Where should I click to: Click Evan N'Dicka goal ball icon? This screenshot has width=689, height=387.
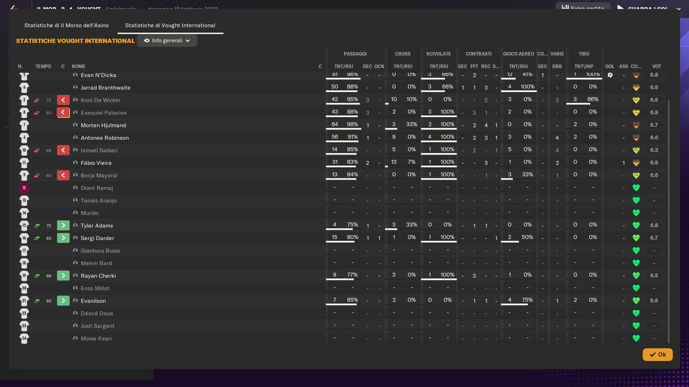point(610,75)
